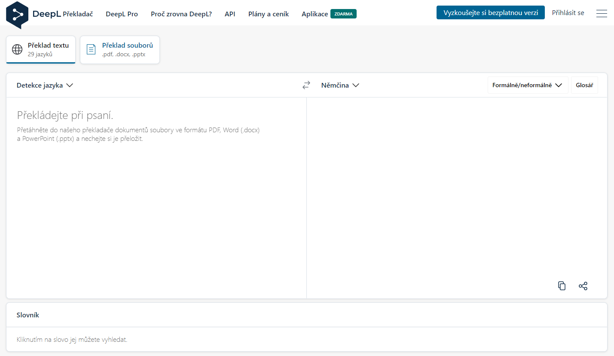614x356 pixels.
Task: Open the Aplikace menu item
Action: 315,14
